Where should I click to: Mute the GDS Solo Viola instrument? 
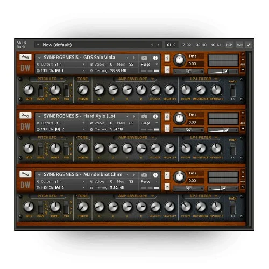click(x=167, y=69)
